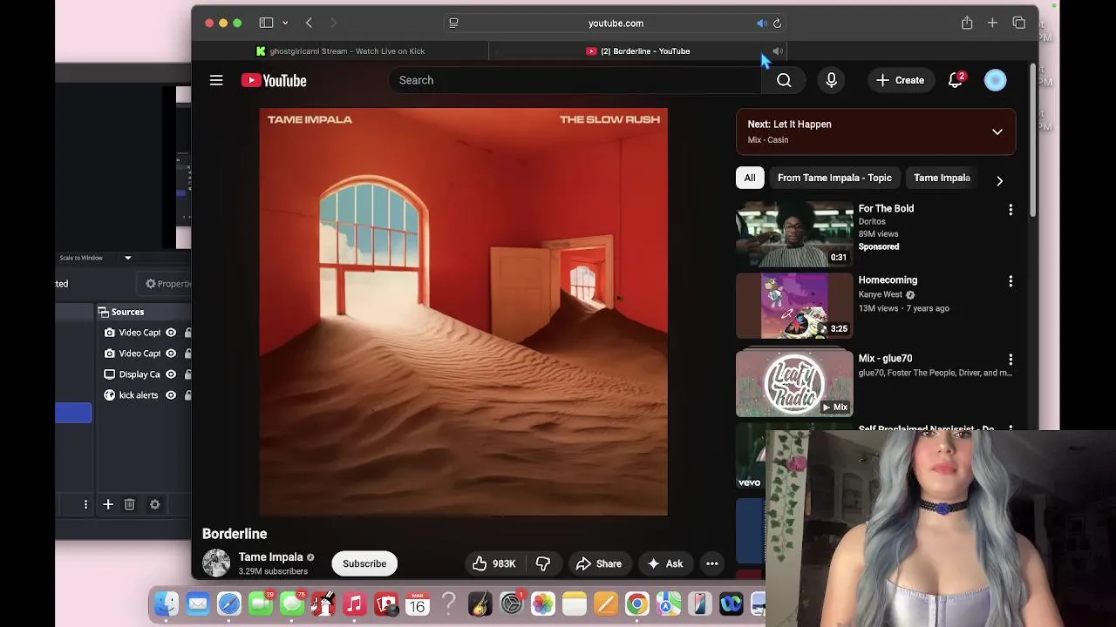Open Safari sidebar dropdown chevron
The height and width of the screenshot is (627, 1116).
click(285, 23)
